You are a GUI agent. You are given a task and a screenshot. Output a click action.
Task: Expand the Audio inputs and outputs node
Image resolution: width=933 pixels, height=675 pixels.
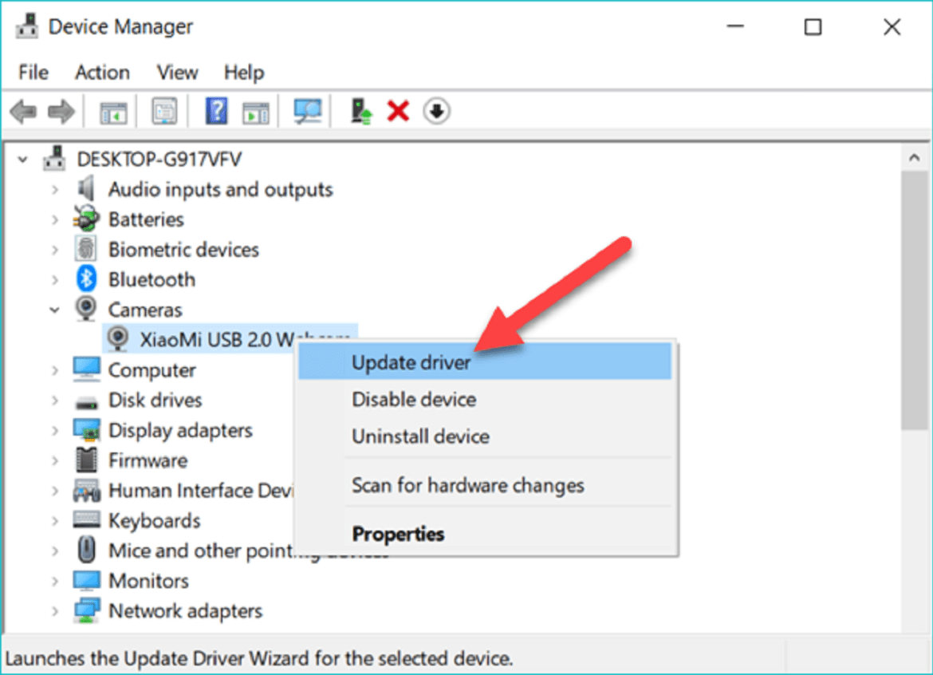[55, 190]
